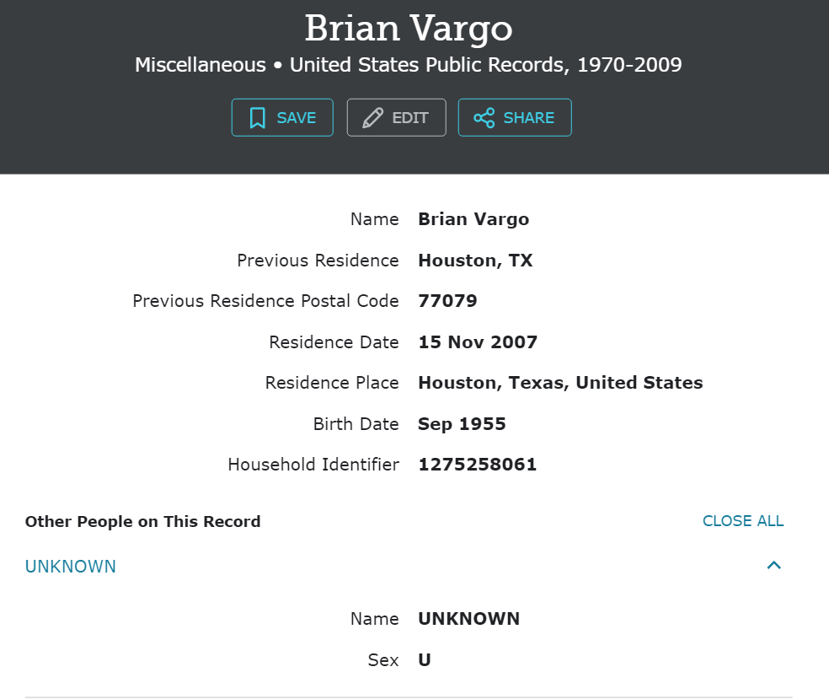Click the Other People on This Record heading

tap(142, 522)
